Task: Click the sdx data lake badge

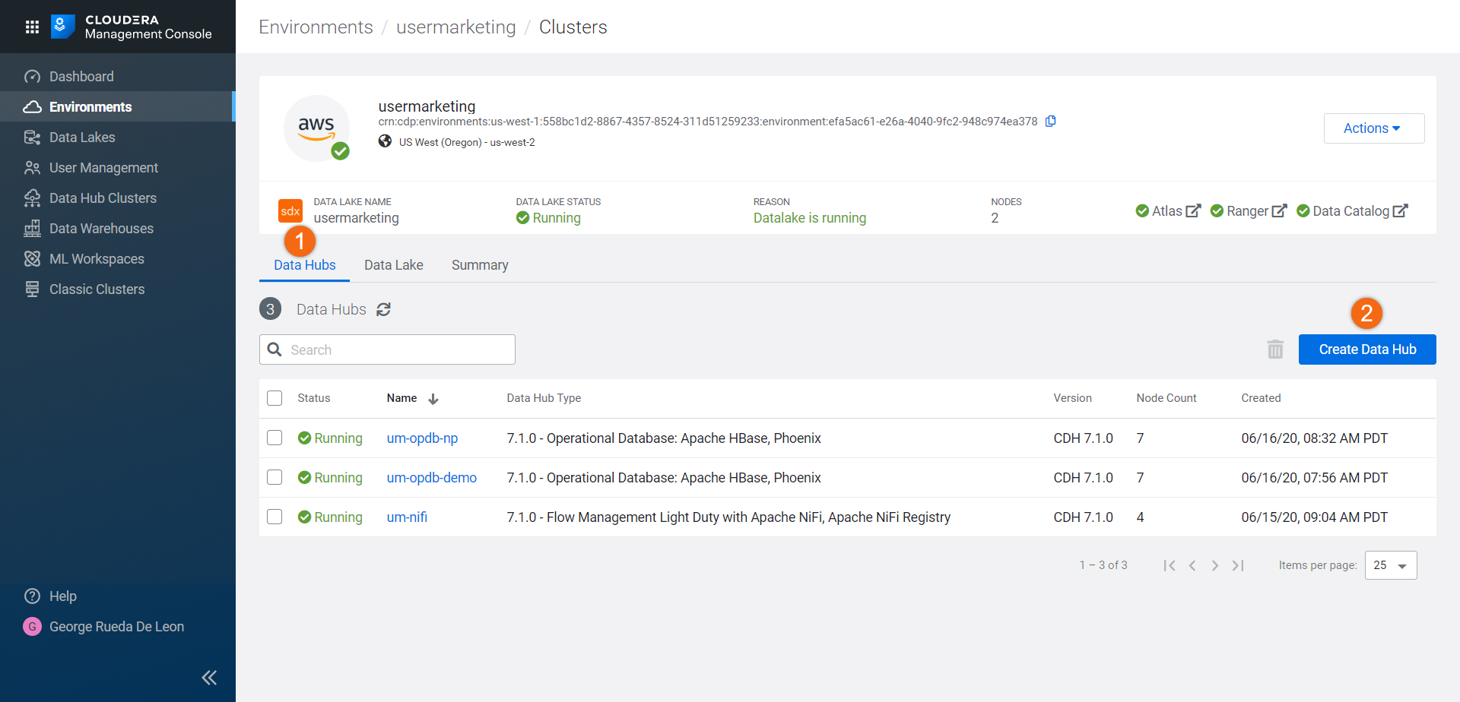Action: point(290,211)
